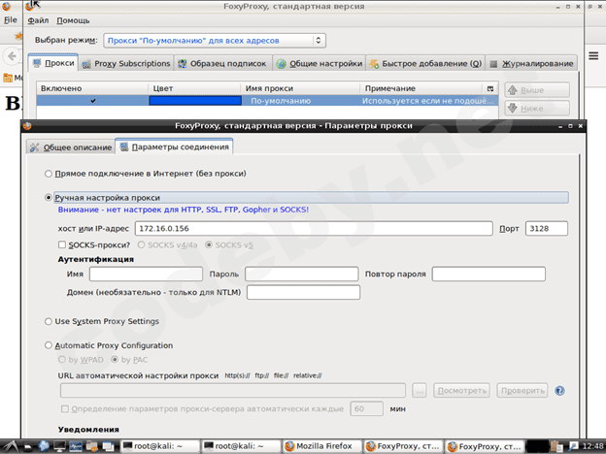
Task: Click the system monitor graph icon in taskbar
Action: tap(76, 446)
